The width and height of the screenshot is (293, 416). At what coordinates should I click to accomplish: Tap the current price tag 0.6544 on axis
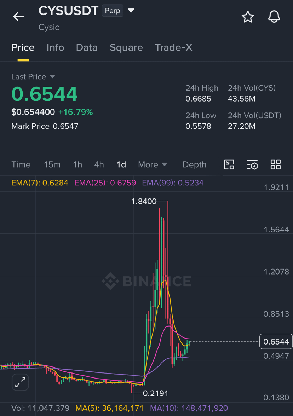point(276,341)
